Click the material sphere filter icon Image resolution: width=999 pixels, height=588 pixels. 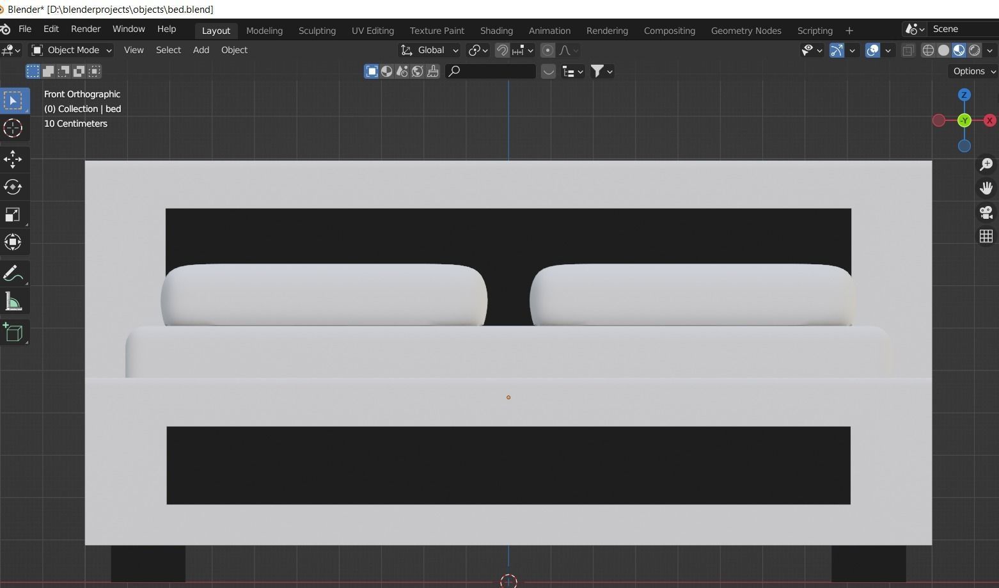pos(387,71)
